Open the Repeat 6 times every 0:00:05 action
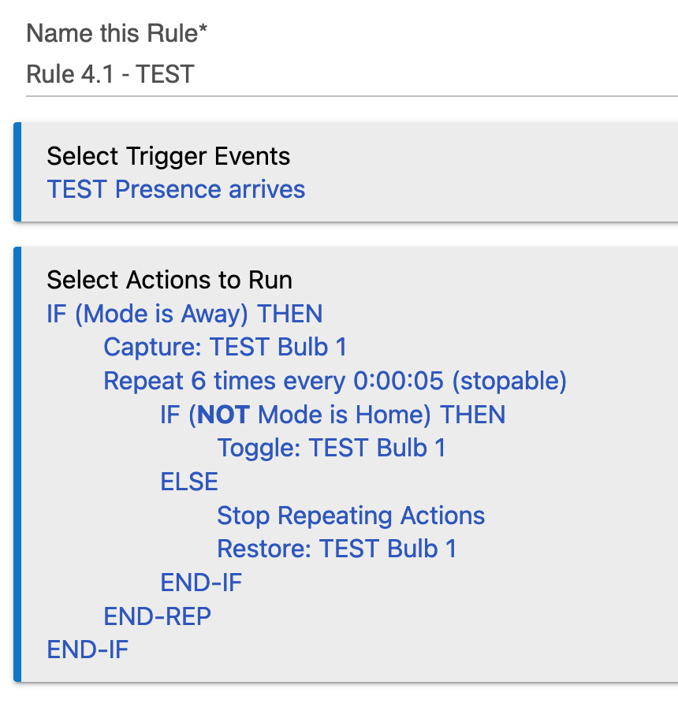Screen dimensions: 678x722 335,381
